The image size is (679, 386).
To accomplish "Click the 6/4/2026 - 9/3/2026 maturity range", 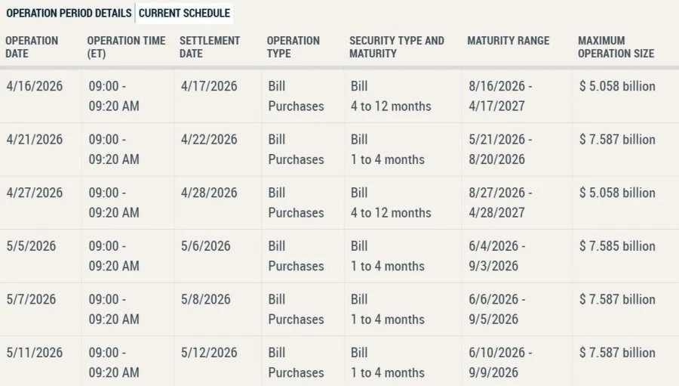I will [x=497, y=256].
